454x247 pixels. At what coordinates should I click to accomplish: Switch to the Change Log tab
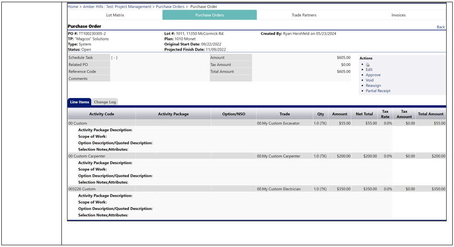[105, 102]
